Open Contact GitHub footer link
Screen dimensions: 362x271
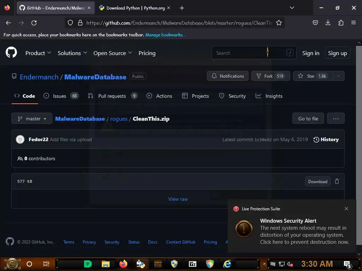[x=181, y=242]
